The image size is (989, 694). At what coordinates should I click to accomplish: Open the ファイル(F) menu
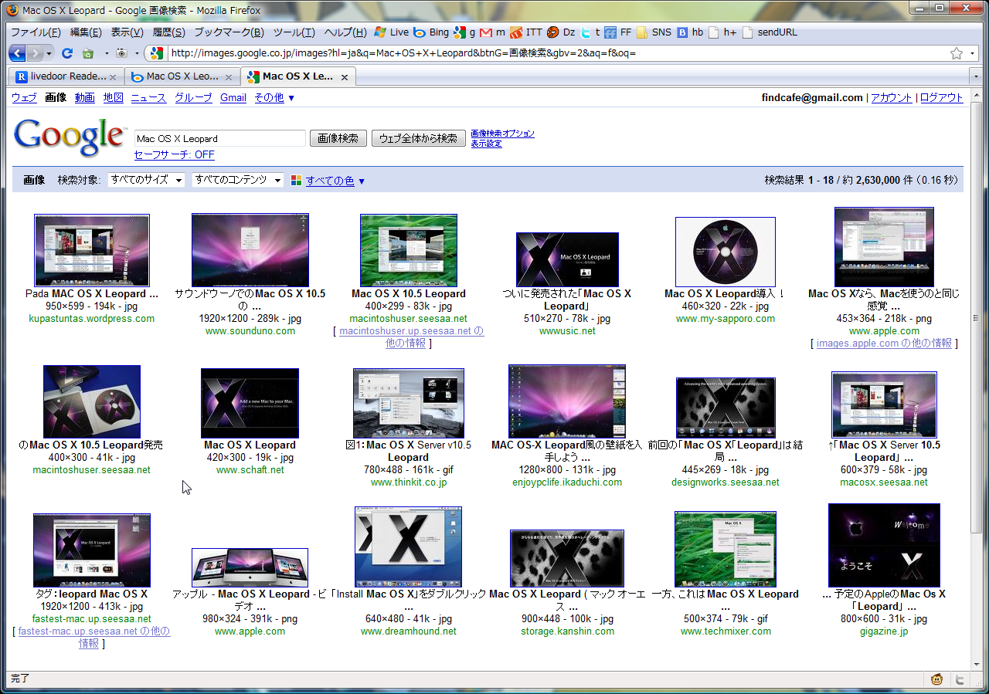pyautogui.click(x=36, y=32)
